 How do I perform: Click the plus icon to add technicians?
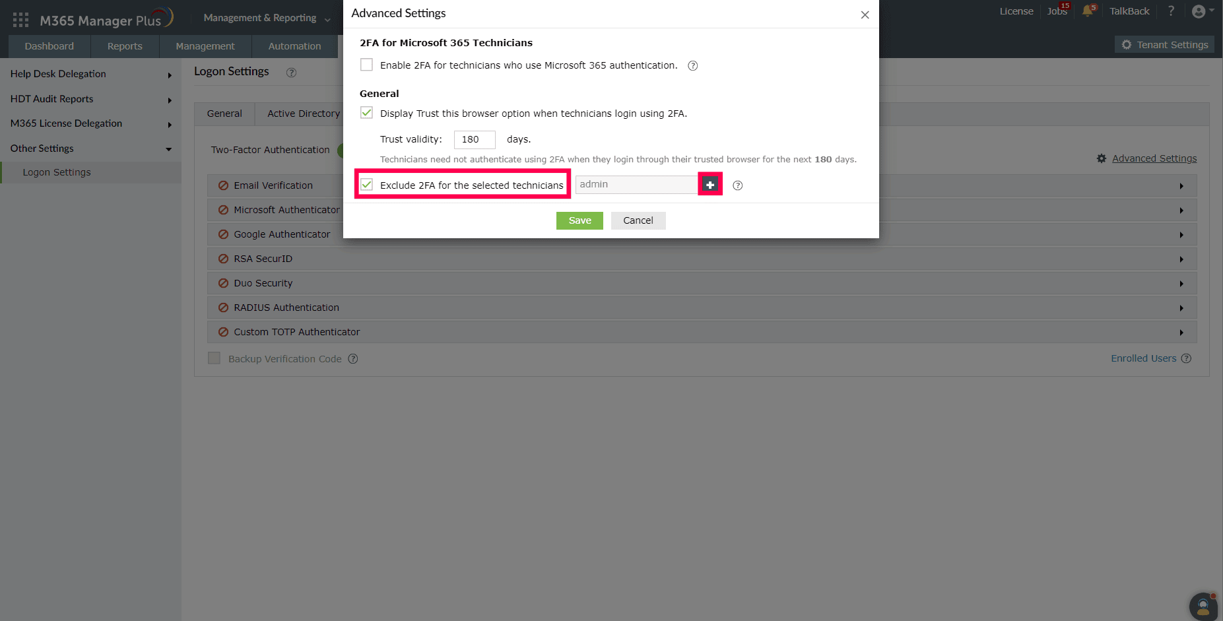(710, 185)
